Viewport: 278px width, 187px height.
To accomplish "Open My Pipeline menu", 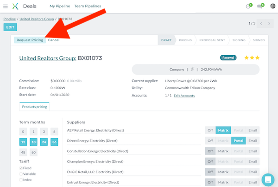I will 60,6.
